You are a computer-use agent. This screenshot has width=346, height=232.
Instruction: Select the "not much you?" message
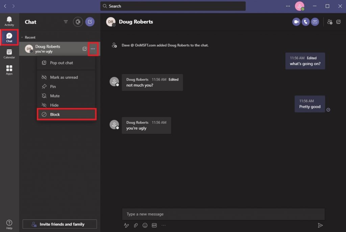coord(152,82)
